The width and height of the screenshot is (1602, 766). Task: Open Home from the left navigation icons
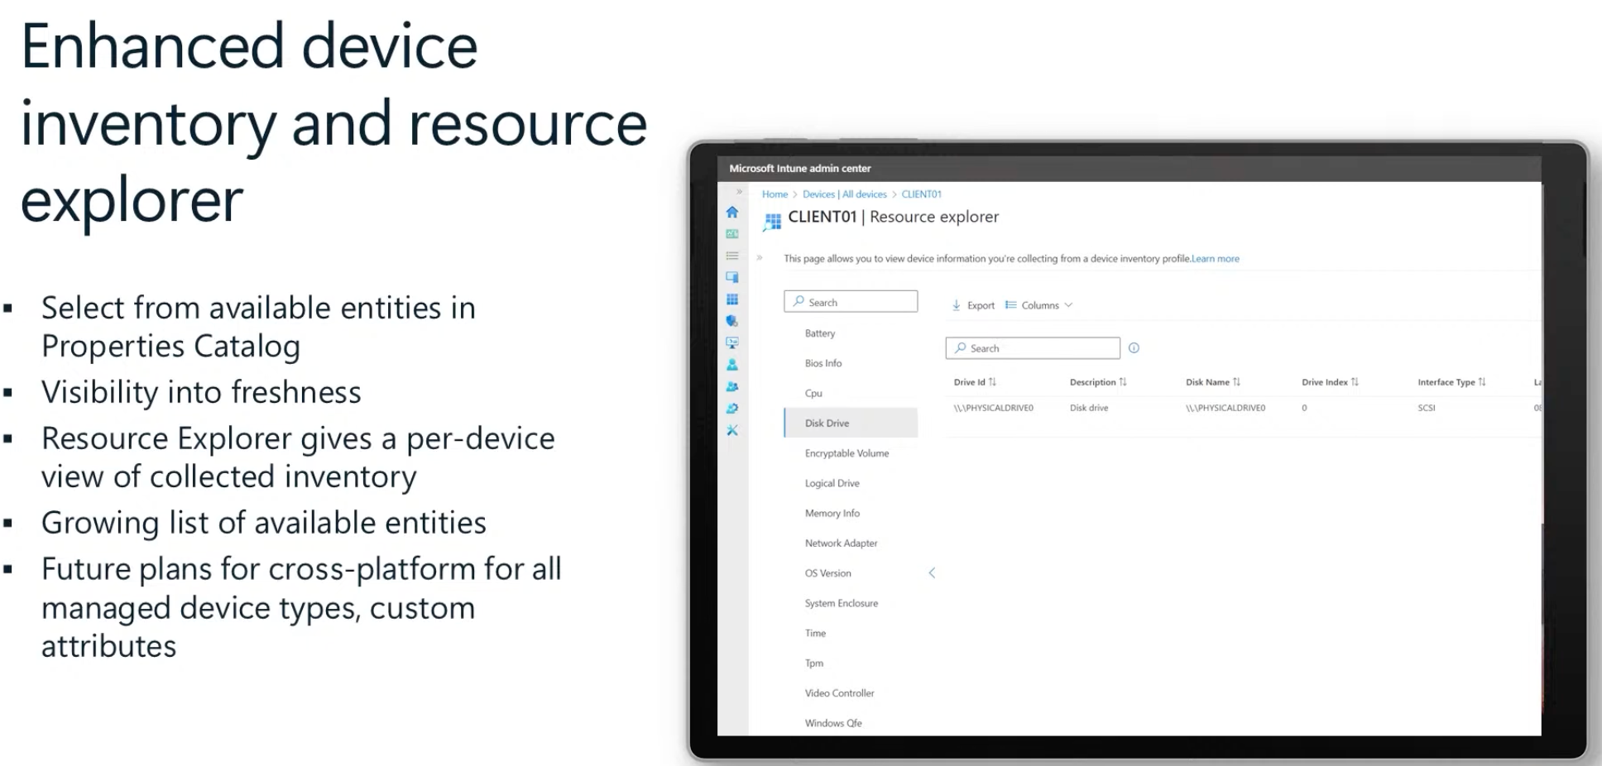pyautogui.click(x=732, y=213)
